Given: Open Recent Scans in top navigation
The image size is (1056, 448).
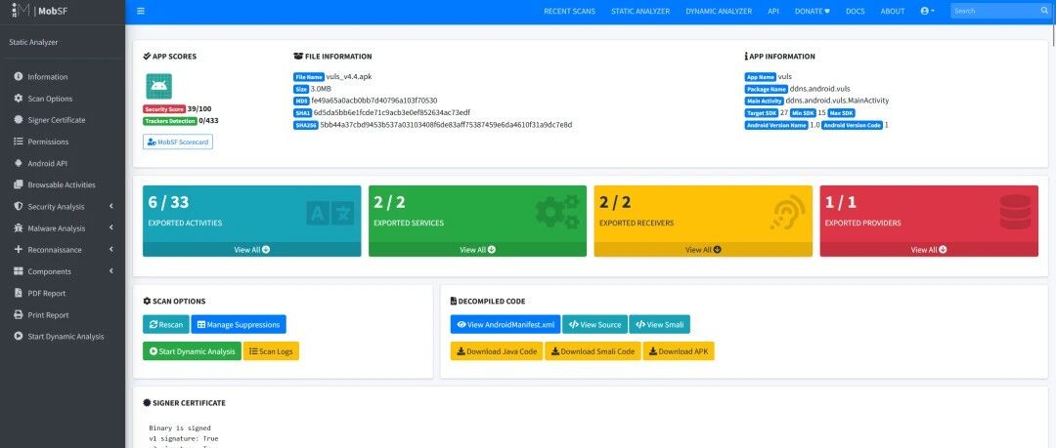Looking at the screenshot, I should (x=569, y=12).
